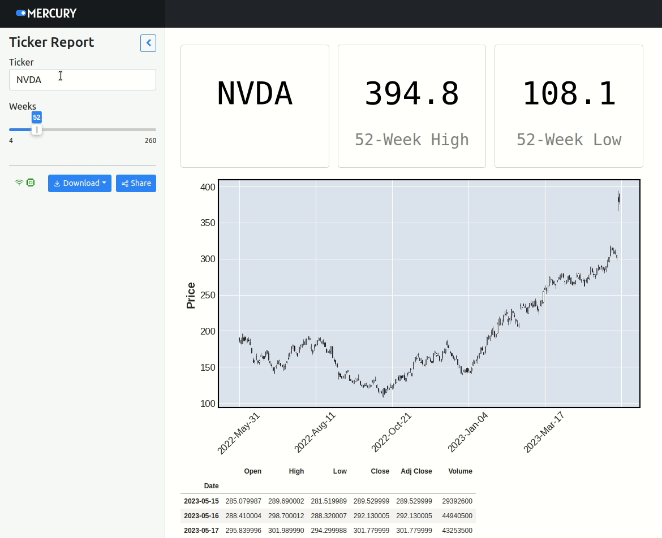Viewport: 662px width, 538px height.
Task: Click the green kernel status icon
Action: [31, 183]
